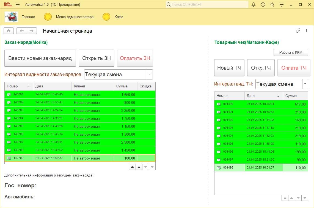Copy link using the chain icon

(298, 31)
